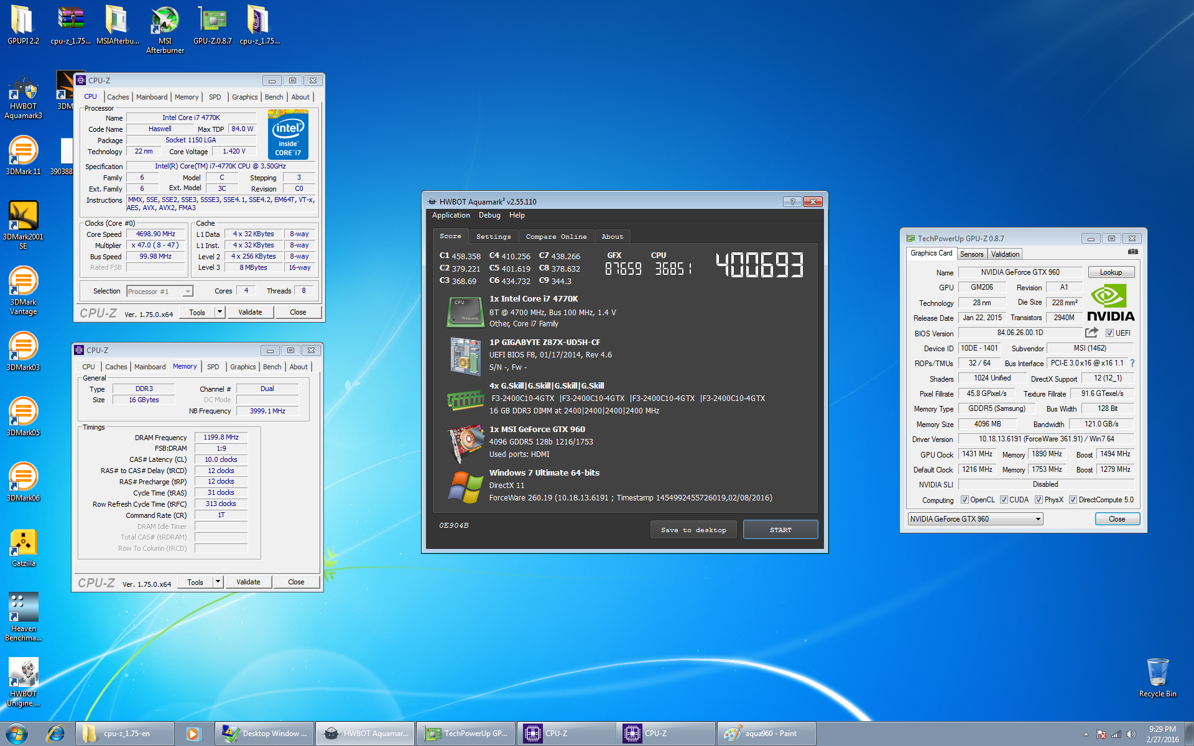Screen dimensions: 1194x746
Task: Open the Settings tab in Aquamark
Action: point(493,236)
